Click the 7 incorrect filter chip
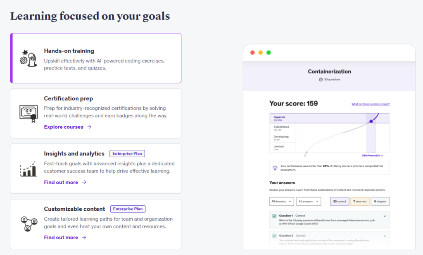Viewport: 423px width, 255px height. click(x=360, y=202)
